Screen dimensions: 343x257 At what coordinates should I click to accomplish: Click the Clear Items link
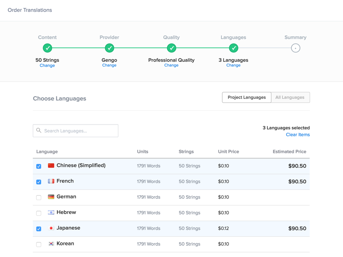tap(298, 135)
